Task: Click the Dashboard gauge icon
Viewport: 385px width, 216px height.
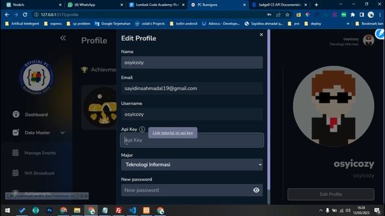Action: 16,115
